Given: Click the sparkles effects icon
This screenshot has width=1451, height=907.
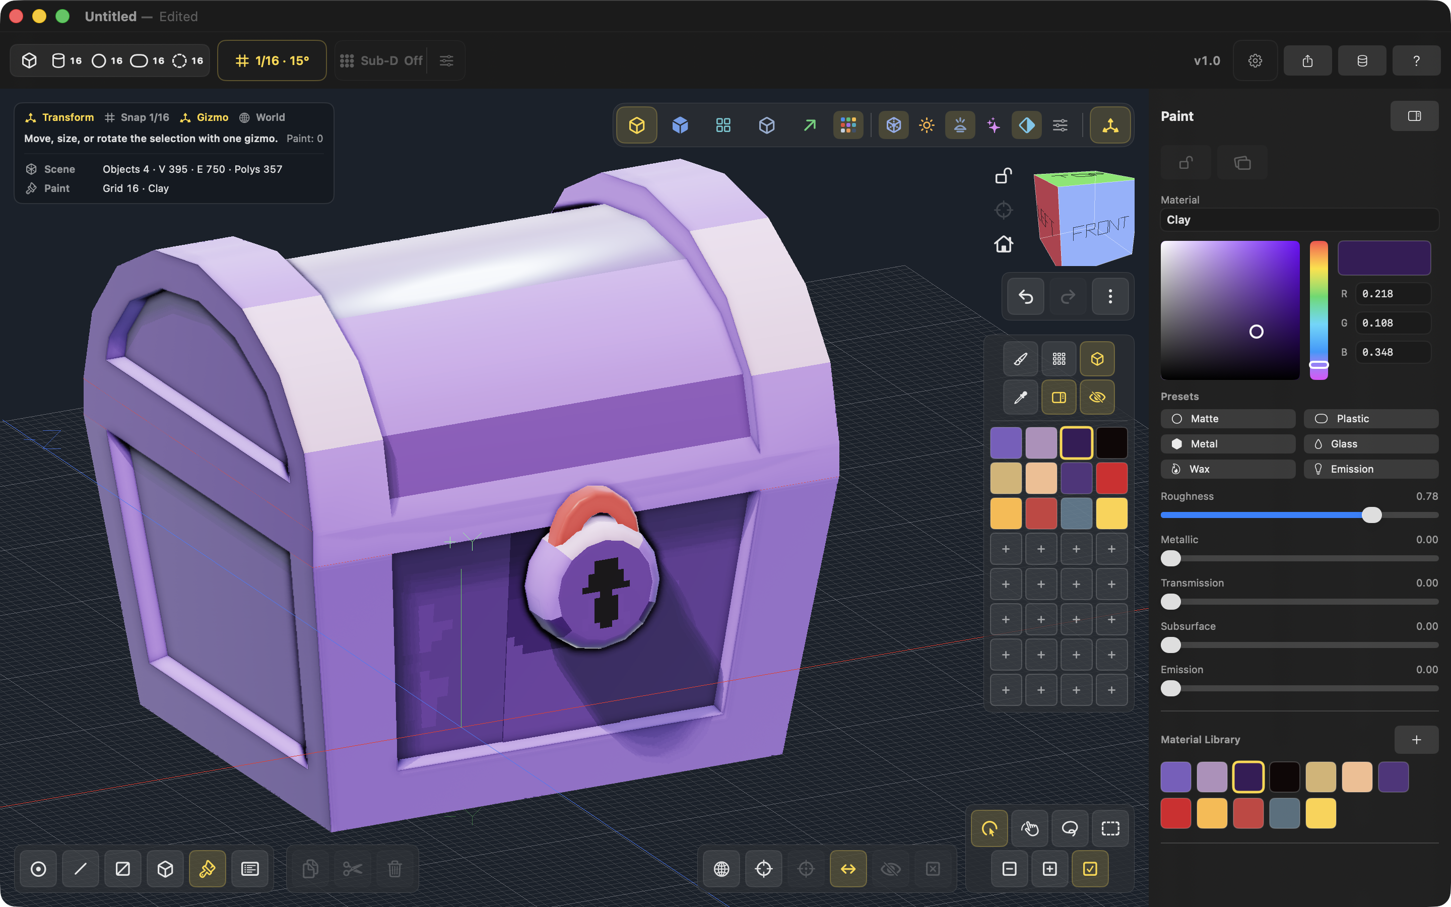Looking at the screenshot, I should (993, 125).
